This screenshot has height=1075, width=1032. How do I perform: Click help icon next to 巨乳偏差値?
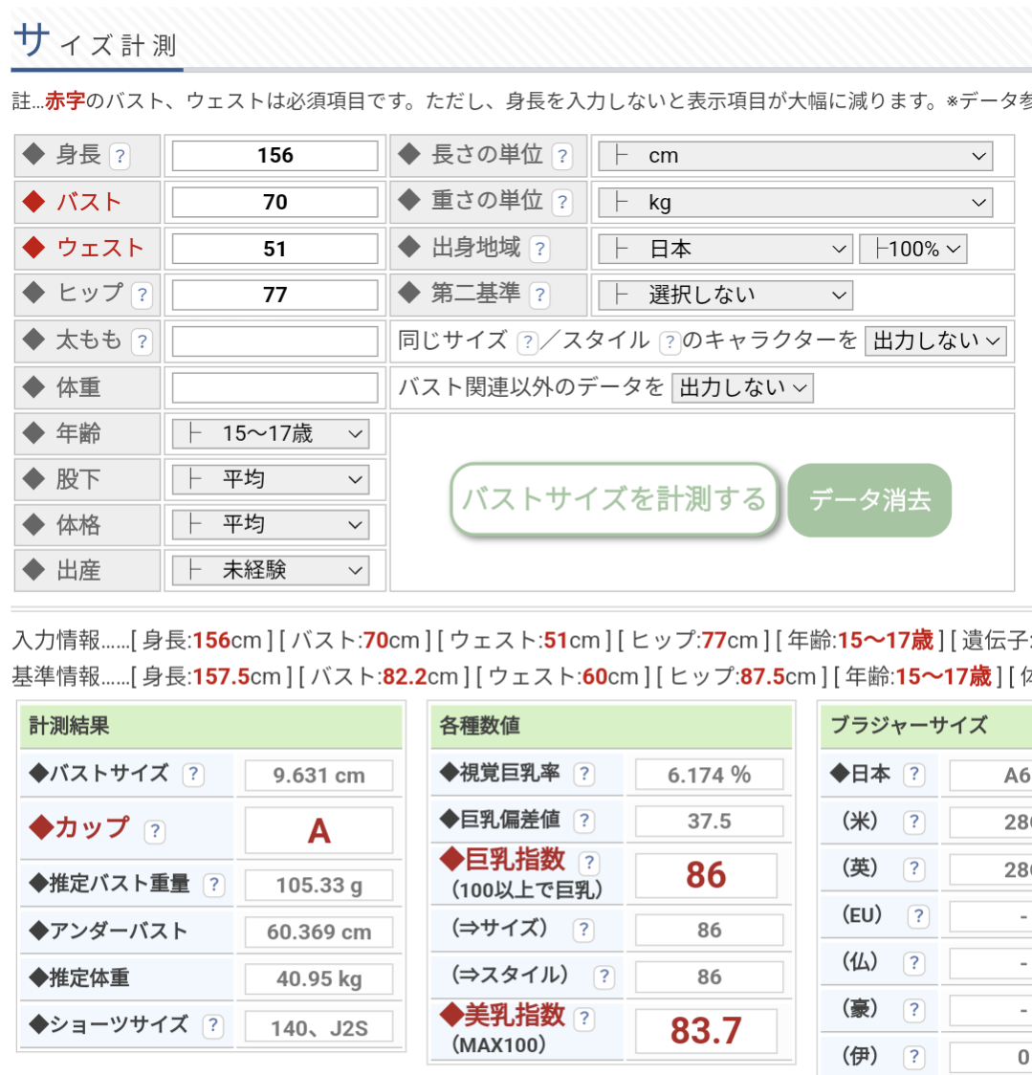tap(583, 821)
